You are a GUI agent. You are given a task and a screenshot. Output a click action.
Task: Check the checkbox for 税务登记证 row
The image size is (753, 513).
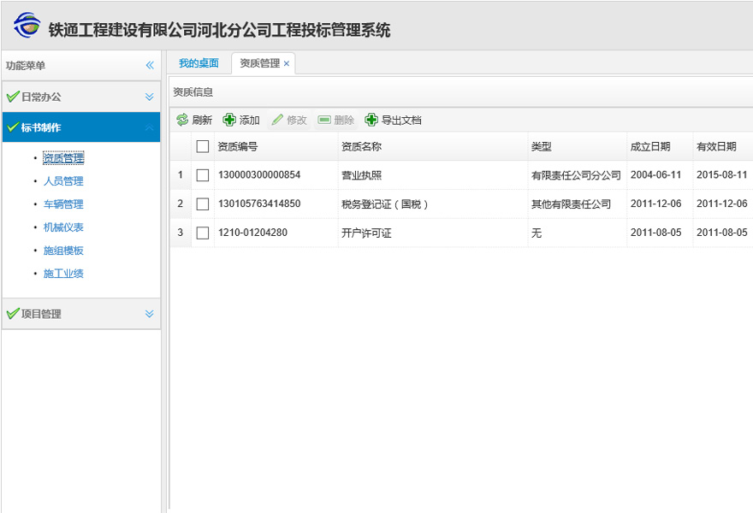202,203
